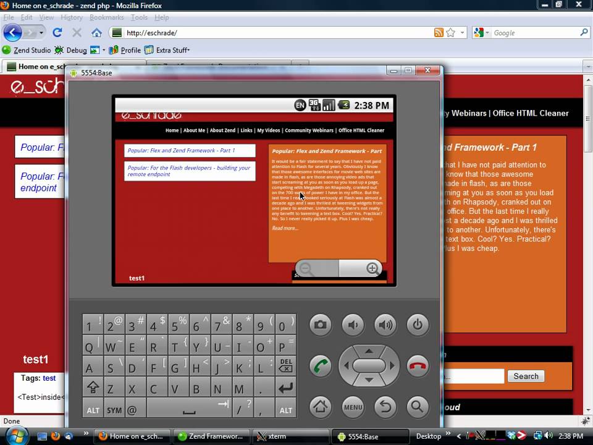
Task: Click the Zend Studio toolbar button
Action: 26,50
